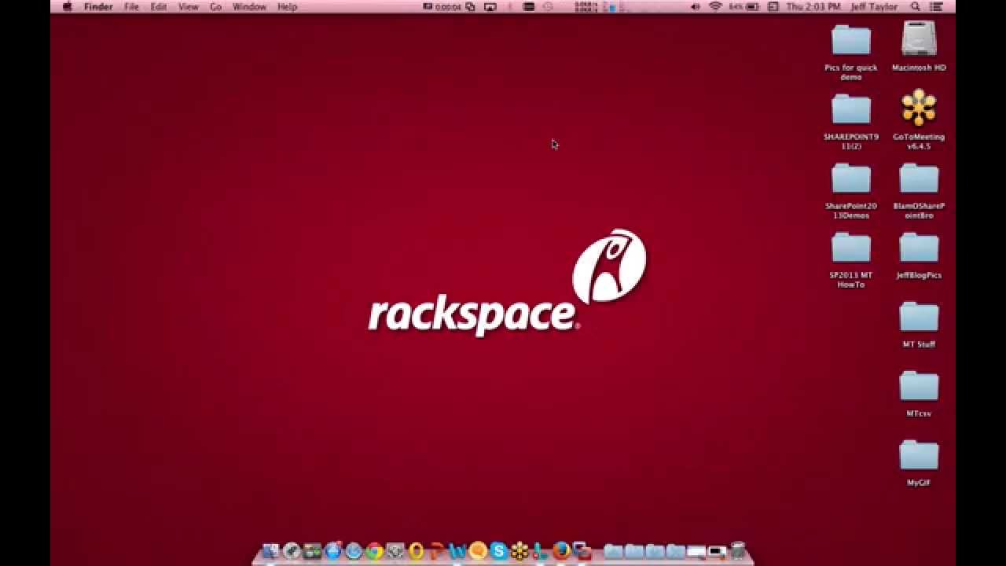Open the View menu
Viewport: 1006px width, 566px height.
[188, 6]
